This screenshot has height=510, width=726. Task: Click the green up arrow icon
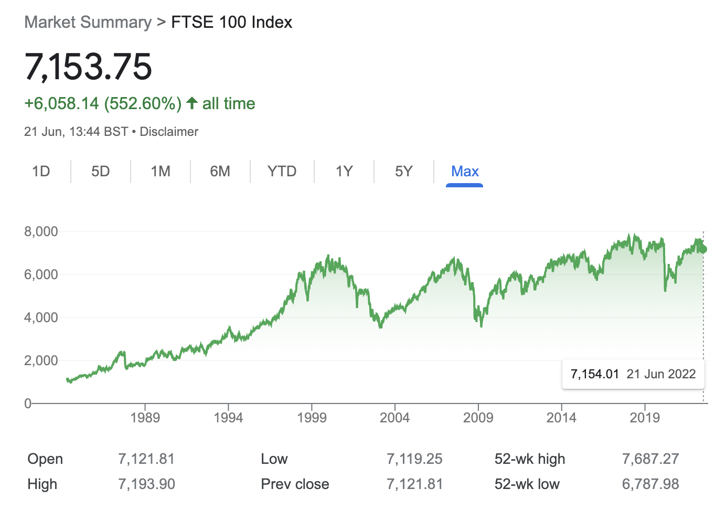coord(192,103)
